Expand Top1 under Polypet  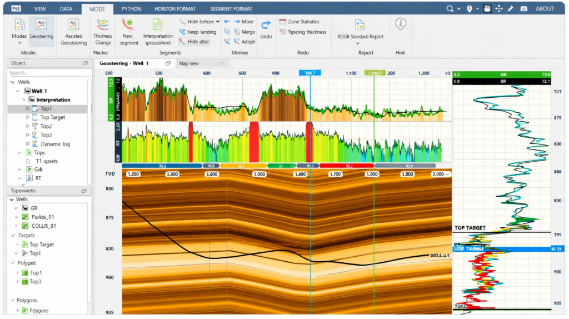(x=17, y=272)
